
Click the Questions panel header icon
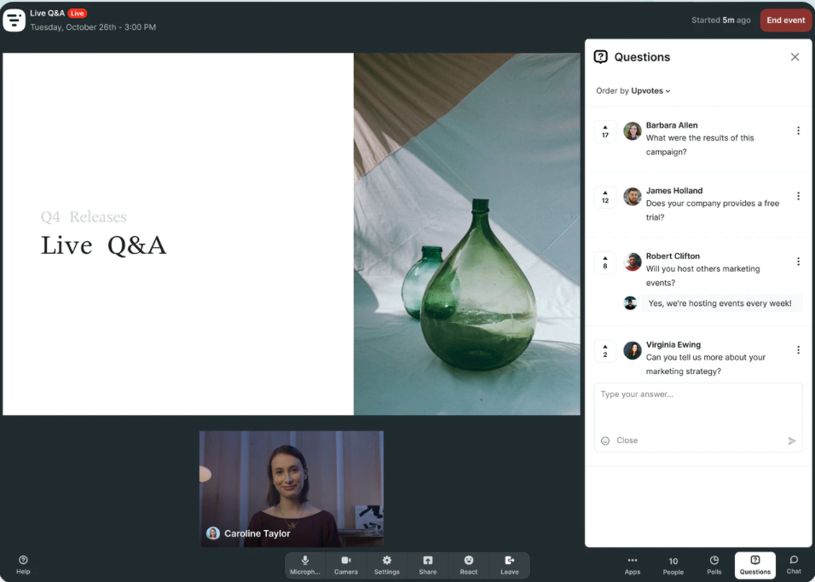point(600,56)
